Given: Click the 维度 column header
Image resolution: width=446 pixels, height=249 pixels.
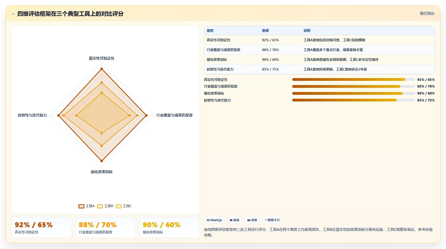Looking at the screenshot, I should (x=210, y=31).
